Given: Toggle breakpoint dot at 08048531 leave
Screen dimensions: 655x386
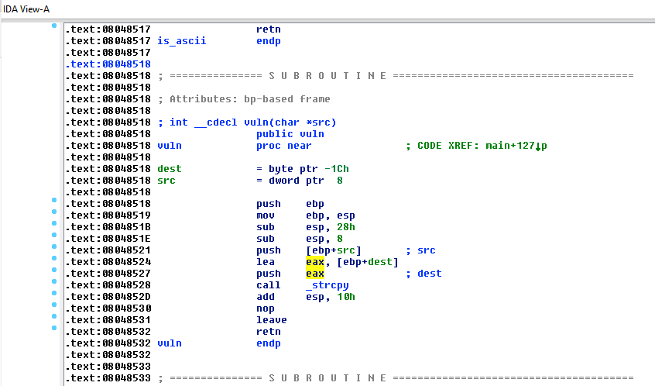Looking at the screenshot, I should 54,316.
